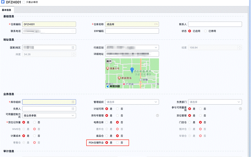Click help icon beside 参与可用量查询

[x=240, y=109]
